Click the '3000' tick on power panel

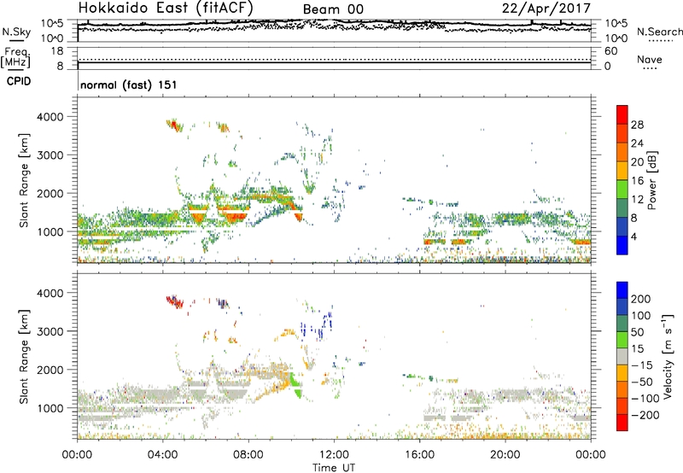click(x=50, y=155)
